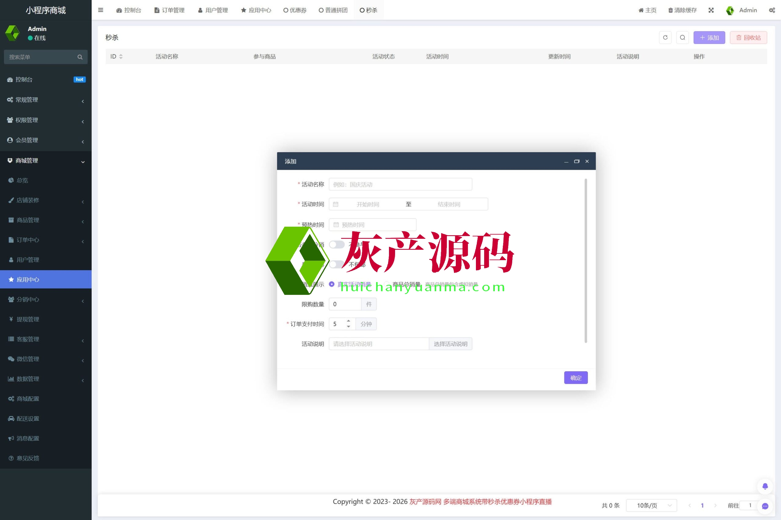Switch to the 优惠券 tab
This screenshot has height=520, width=781.
[295, 10]
